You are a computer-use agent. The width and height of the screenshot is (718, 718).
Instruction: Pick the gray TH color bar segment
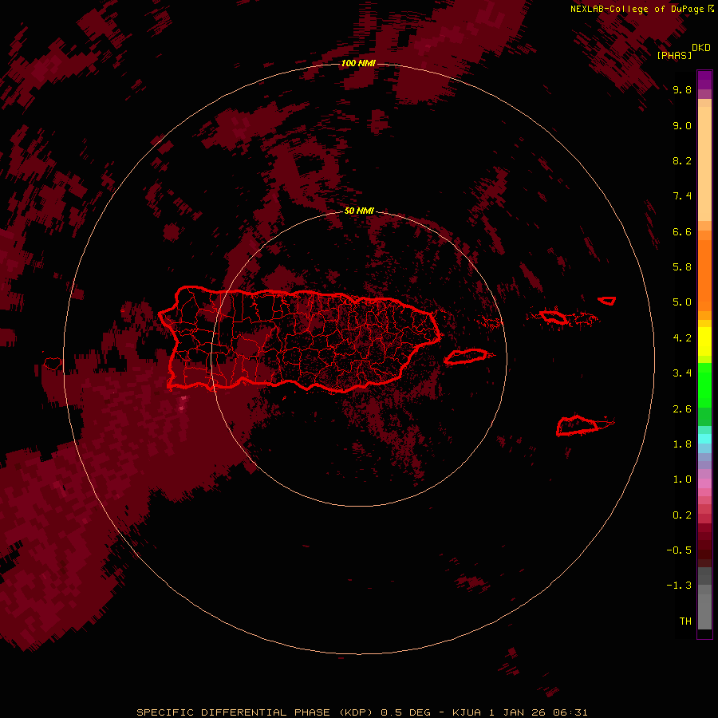[x=704, y=611]
